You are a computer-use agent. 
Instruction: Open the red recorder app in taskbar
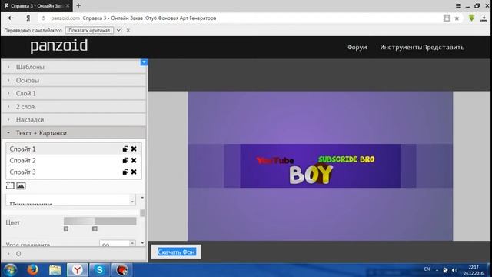tap(121, 270)
